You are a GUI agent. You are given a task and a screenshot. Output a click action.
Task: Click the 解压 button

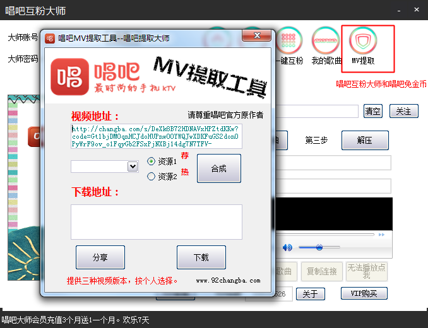pos(365,140)
